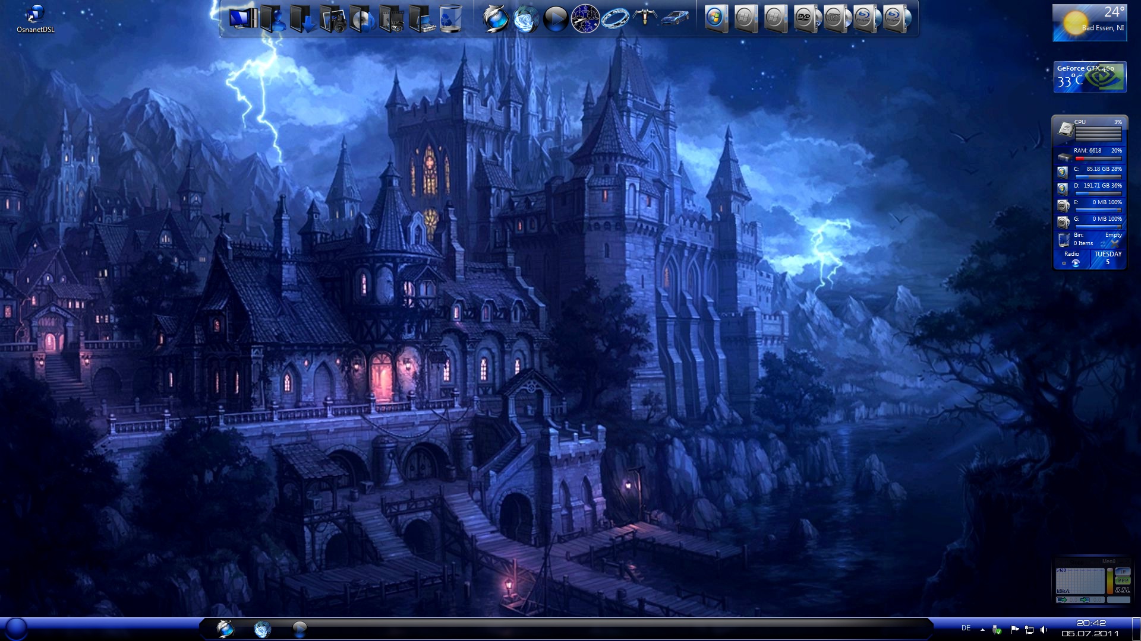Show hidden tray icons with the arrow

[982, 630]
